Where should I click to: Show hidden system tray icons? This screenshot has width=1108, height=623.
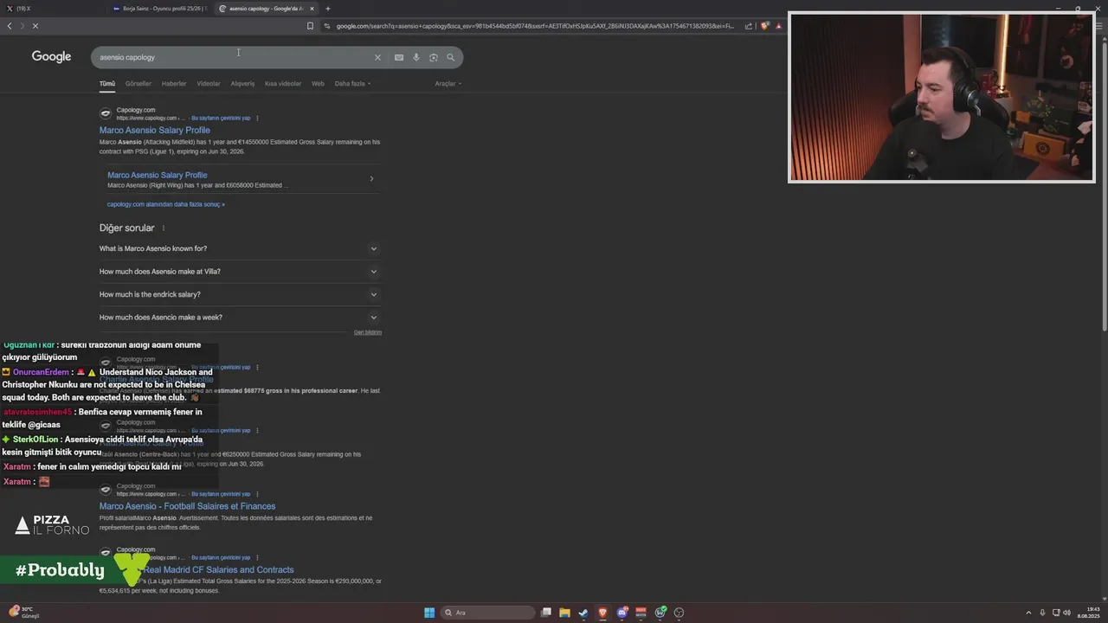pyautogui.click(x=1028, y=613)
